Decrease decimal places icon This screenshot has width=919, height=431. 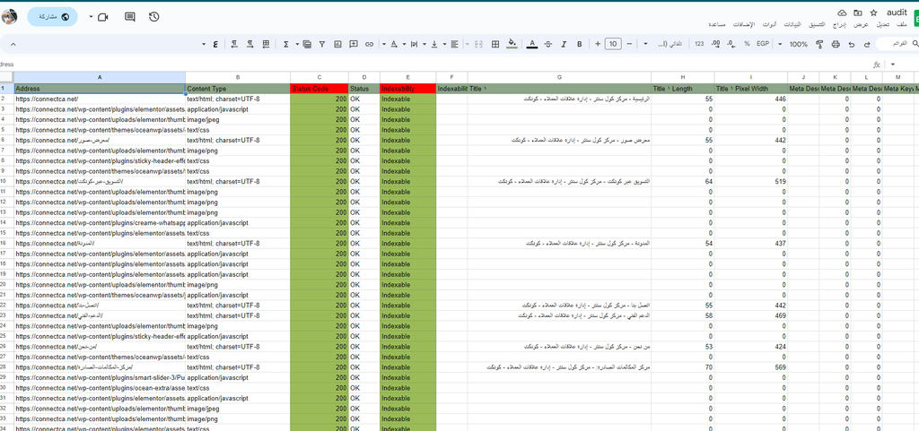731,44
